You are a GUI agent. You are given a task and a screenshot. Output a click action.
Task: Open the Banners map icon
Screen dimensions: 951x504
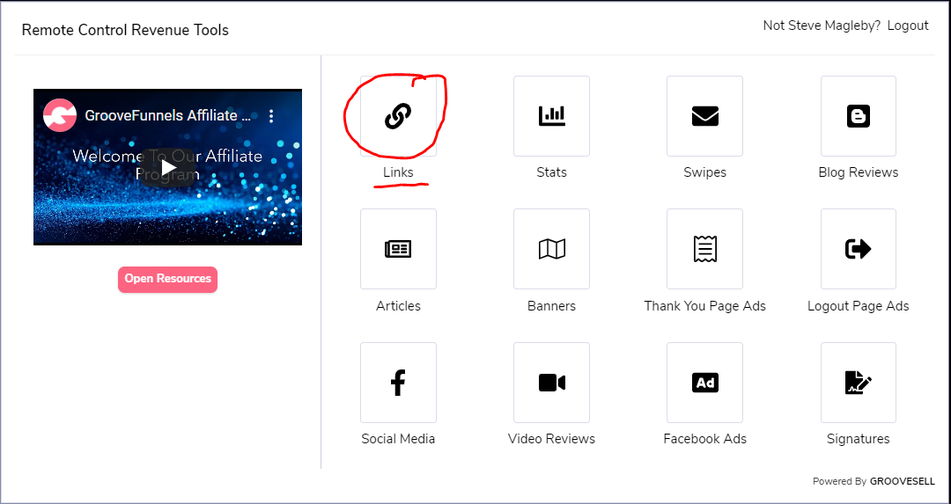[551, 249]
